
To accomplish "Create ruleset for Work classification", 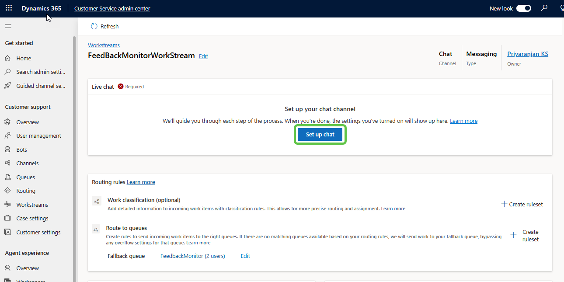I will [522, 204].
